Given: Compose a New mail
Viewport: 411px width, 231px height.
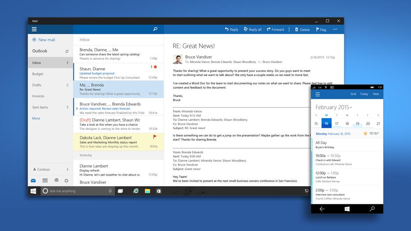Looking at the screenshot, I should point(44,40).
